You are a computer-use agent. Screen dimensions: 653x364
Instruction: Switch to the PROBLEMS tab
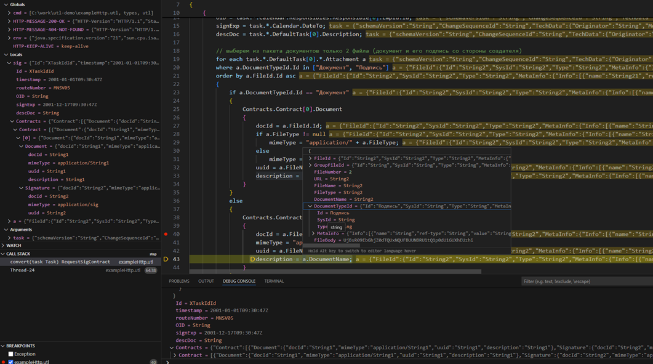[x=179, y=281]
